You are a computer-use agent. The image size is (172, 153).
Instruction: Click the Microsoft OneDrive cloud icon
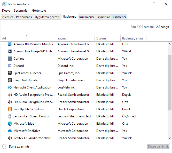(10, 131)
